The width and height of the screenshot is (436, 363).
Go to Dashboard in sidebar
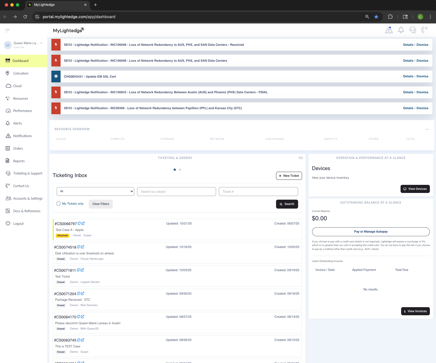(x=23, y=61)
